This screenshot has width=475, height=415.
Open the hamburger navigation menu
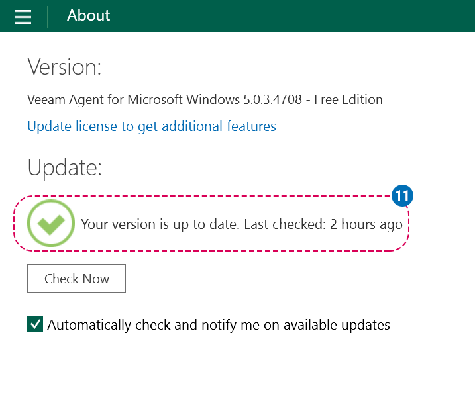coord(23,17)
